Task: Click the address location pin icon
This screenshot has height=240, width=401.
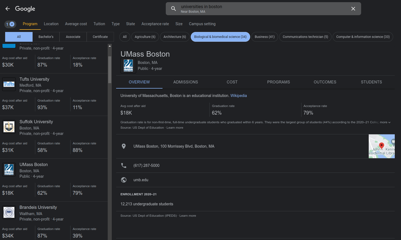Action: pos(124,146)
